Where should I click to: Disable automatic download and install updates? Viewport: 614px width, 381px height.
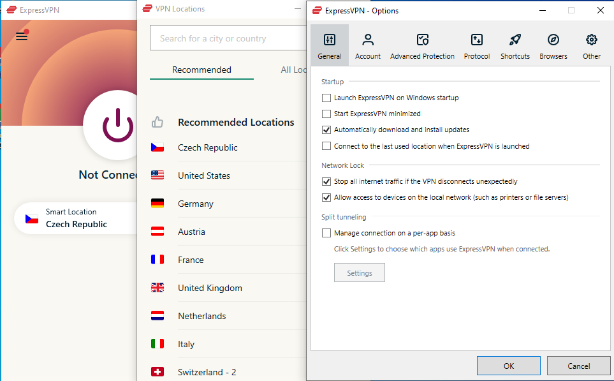[326, 130]
